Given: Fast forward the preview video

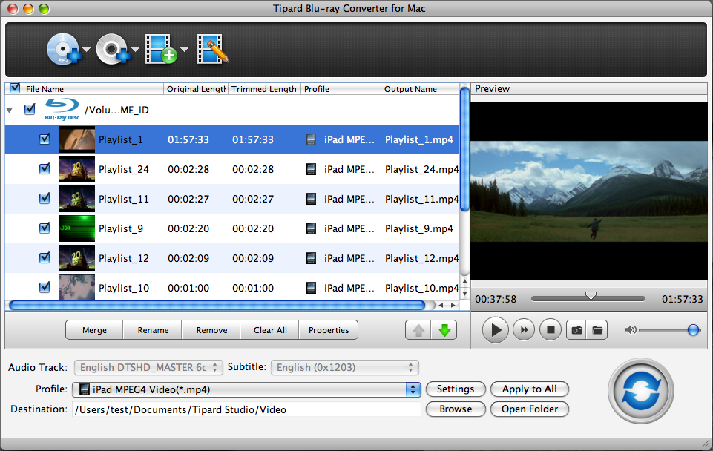Looking at the screenshot, I should [524, 330].
